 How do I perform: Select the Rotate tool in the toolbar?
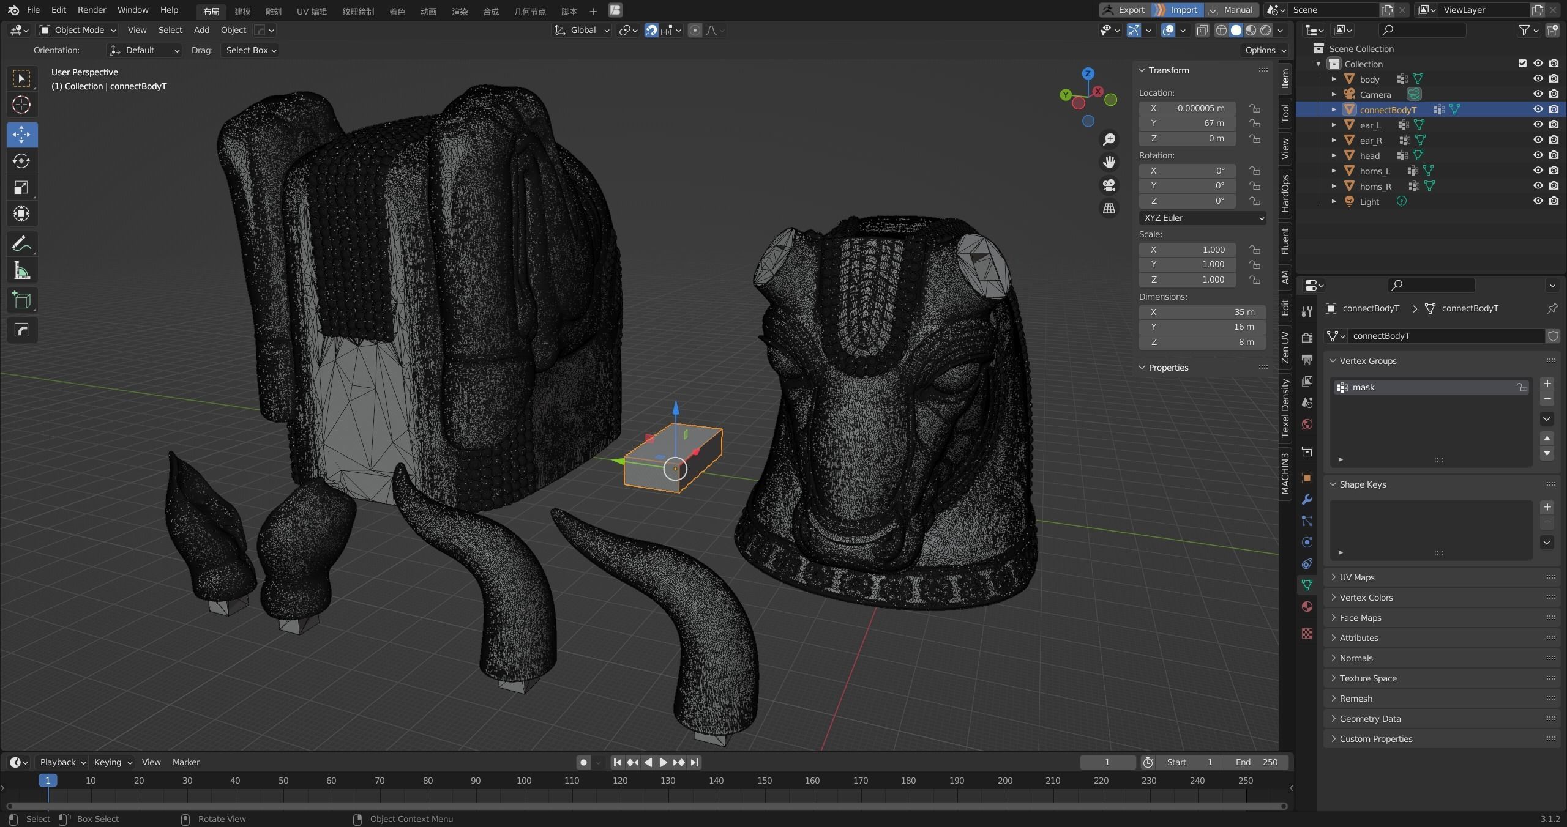point(21,161)
